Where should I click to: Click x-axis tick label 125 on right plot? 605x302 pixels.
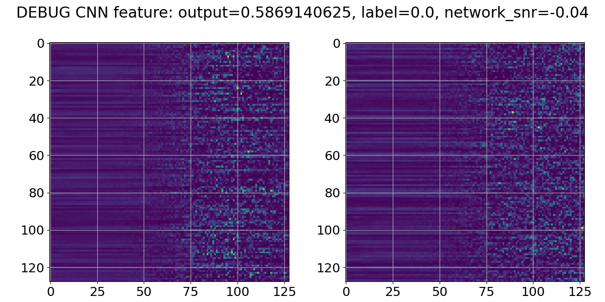click(x=580, y=291)
